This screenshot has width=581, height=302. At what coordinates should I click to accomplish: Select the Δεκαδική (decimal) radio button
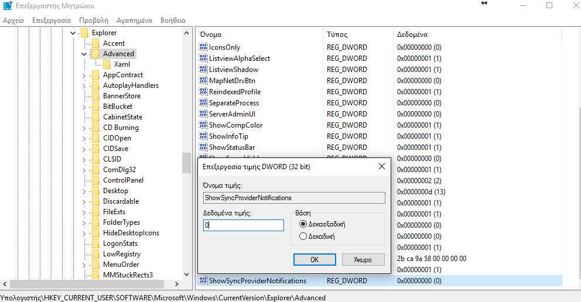pyautogui.click(x=303, y=236)
